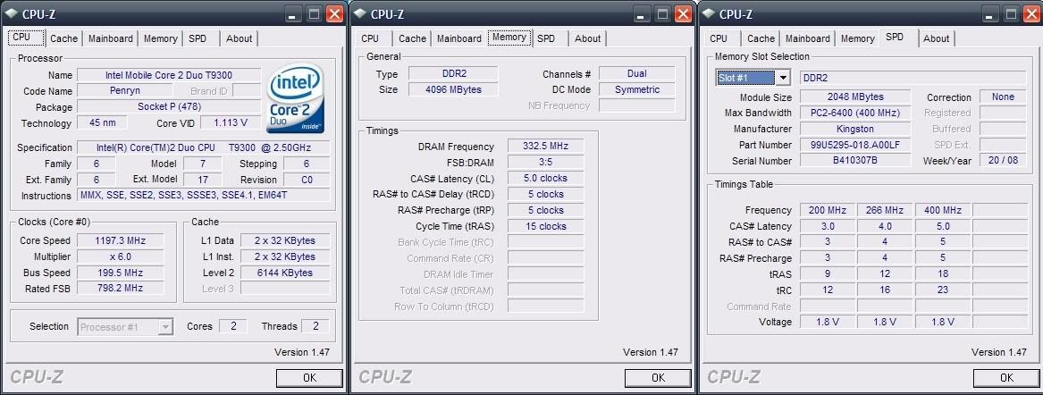
Task: Open the Cache tab in the middle CPU-Z window
Action: pyautogui.click(x=412, y=38)
